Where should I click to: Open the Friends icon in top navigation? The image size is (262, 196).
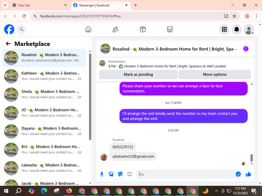coord(115,29)
